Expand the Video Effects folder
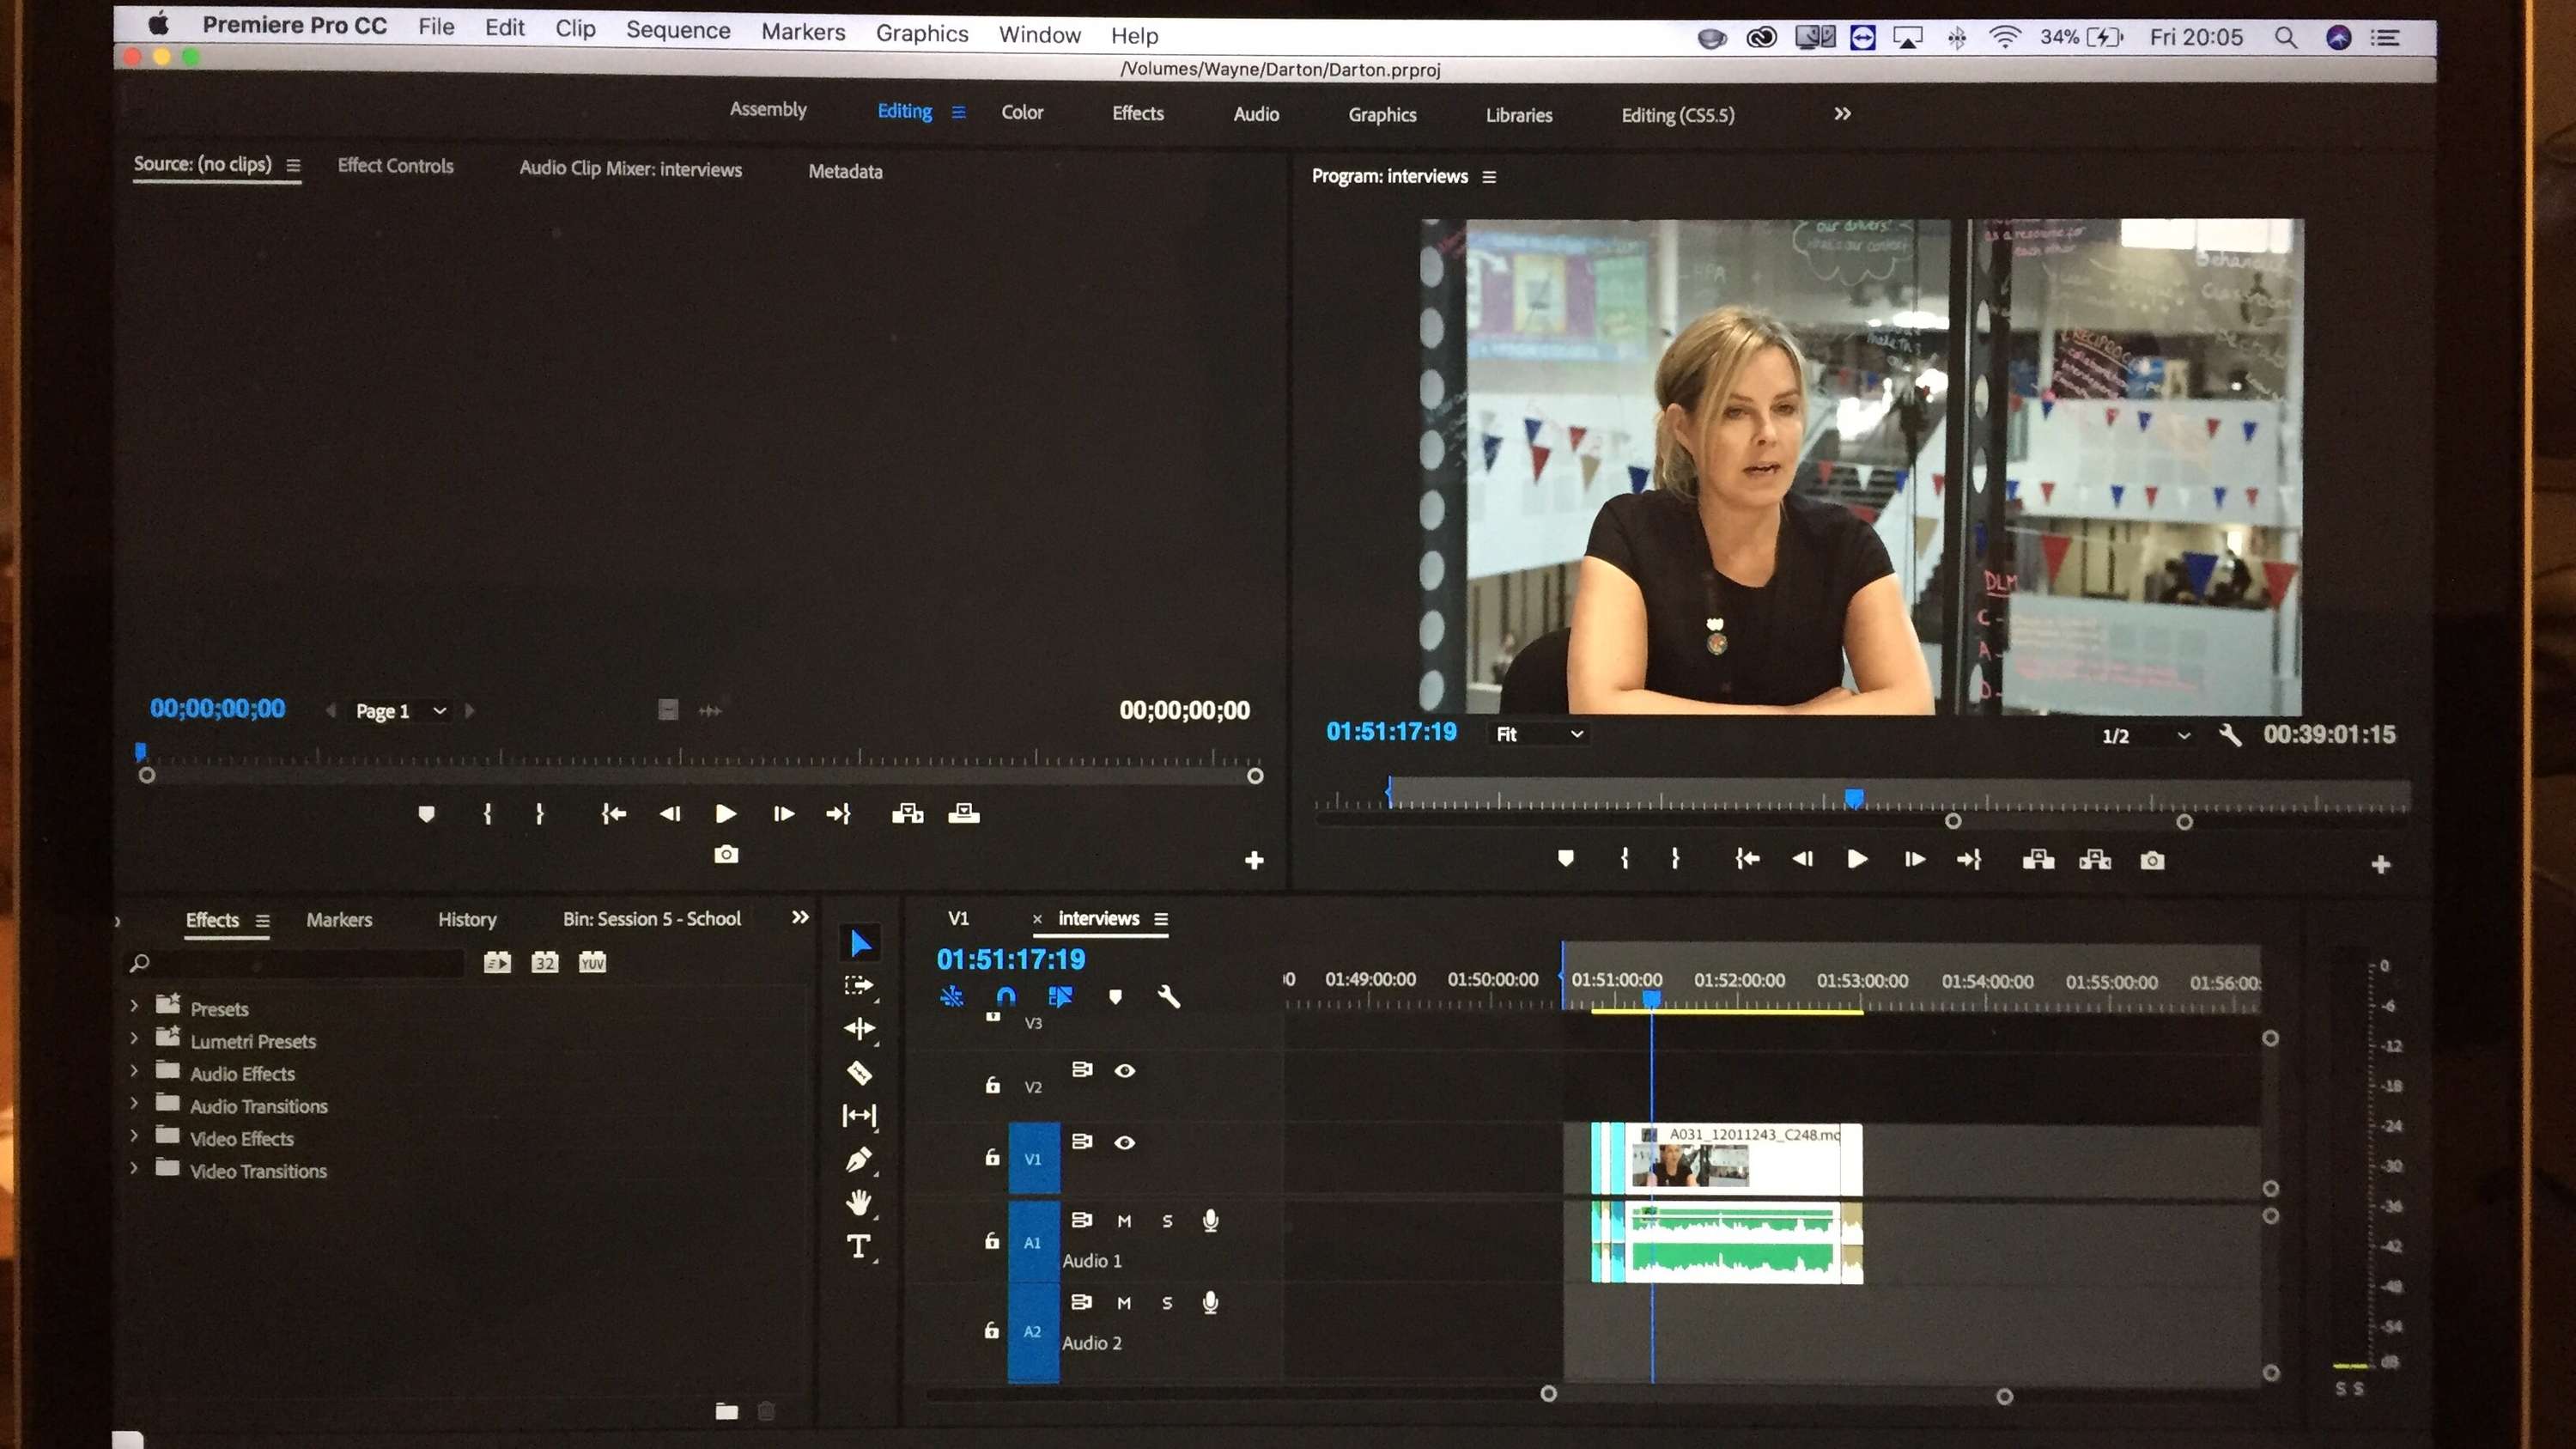 pyautogui.click(x=134, y=1135)
